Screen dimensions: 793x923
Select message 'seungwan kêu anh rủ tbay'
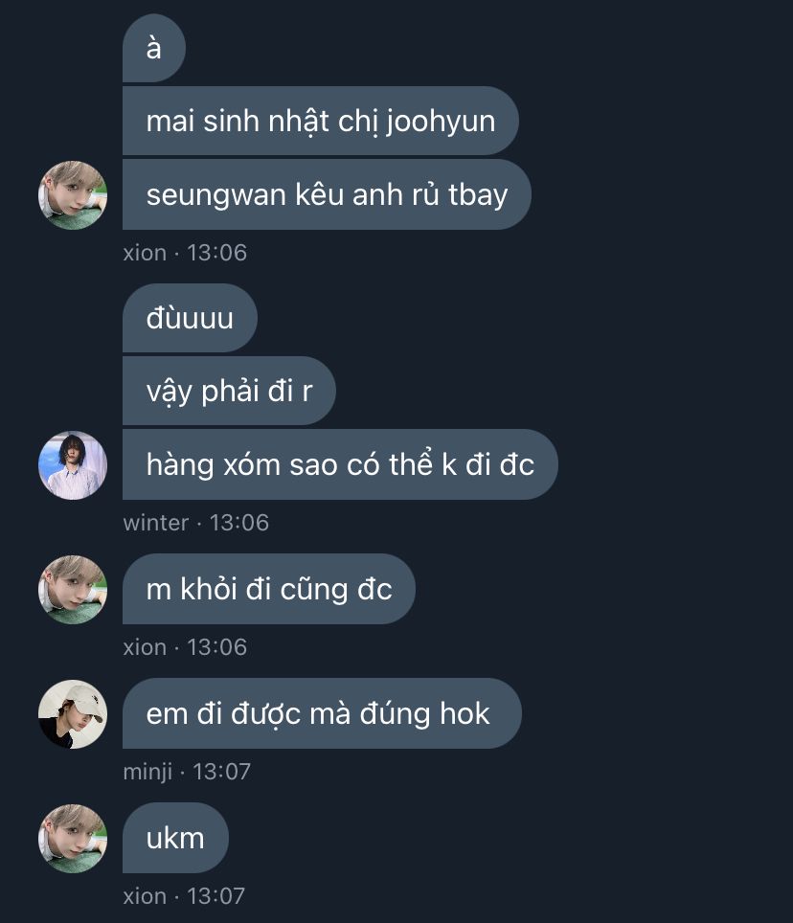click(x=327, y=194)
